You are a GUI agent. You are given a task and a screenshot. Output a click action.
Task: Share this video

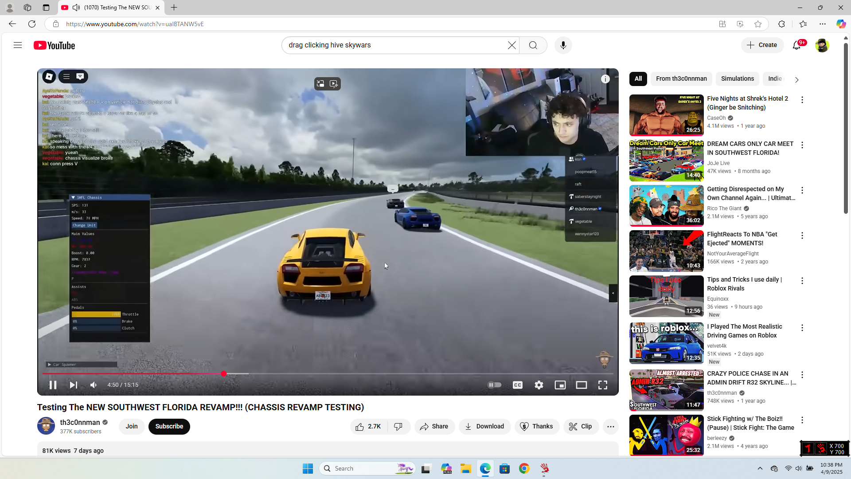click(434, 427)
